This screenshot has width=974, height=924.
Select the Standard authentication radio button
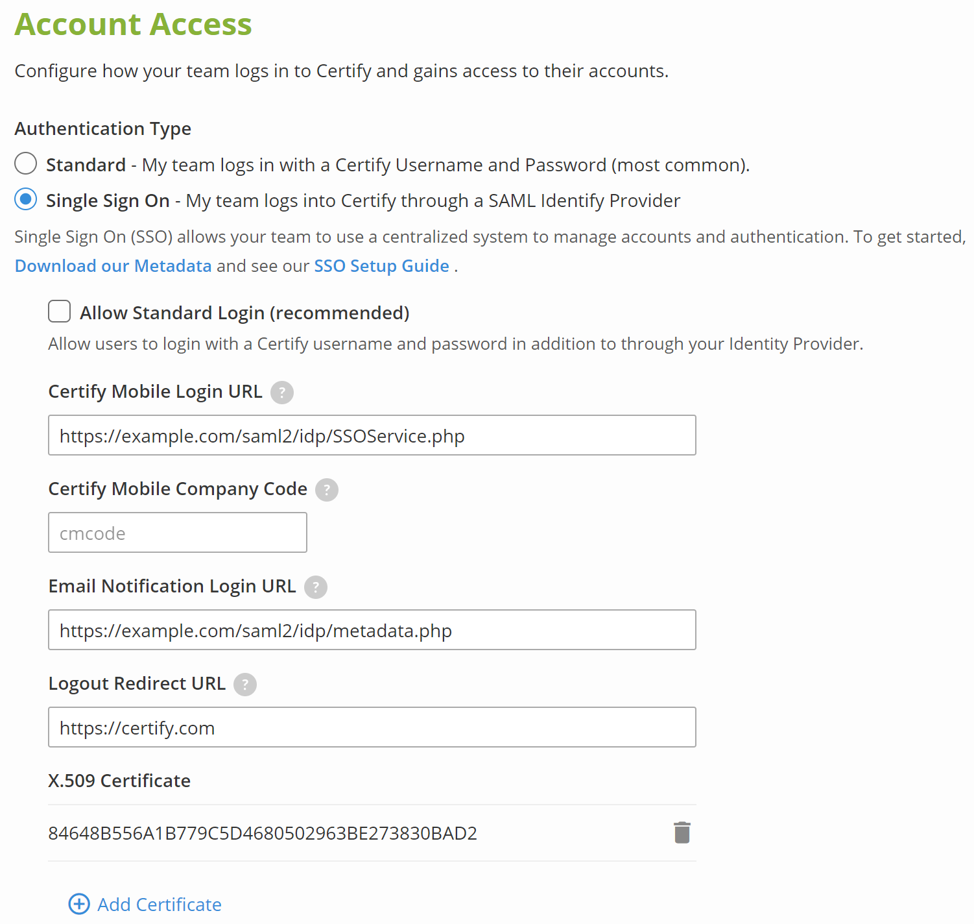(26, 164)
